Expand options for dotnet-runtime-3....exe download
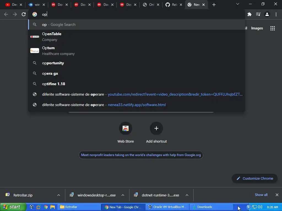Viewport: 282px width, 211px height. coord(187,195)
